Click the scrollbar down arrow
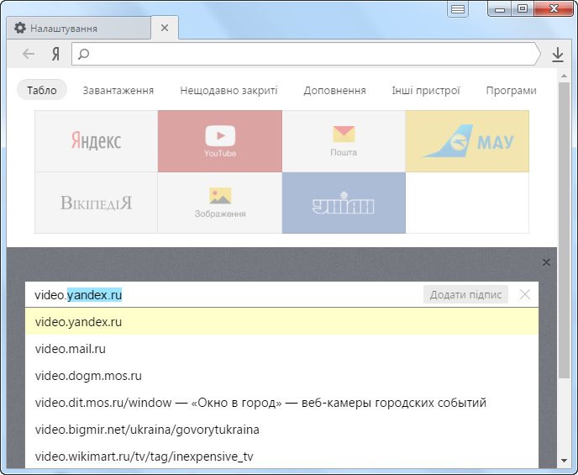Screen dimensions: 578x475 tap(564, 460)
